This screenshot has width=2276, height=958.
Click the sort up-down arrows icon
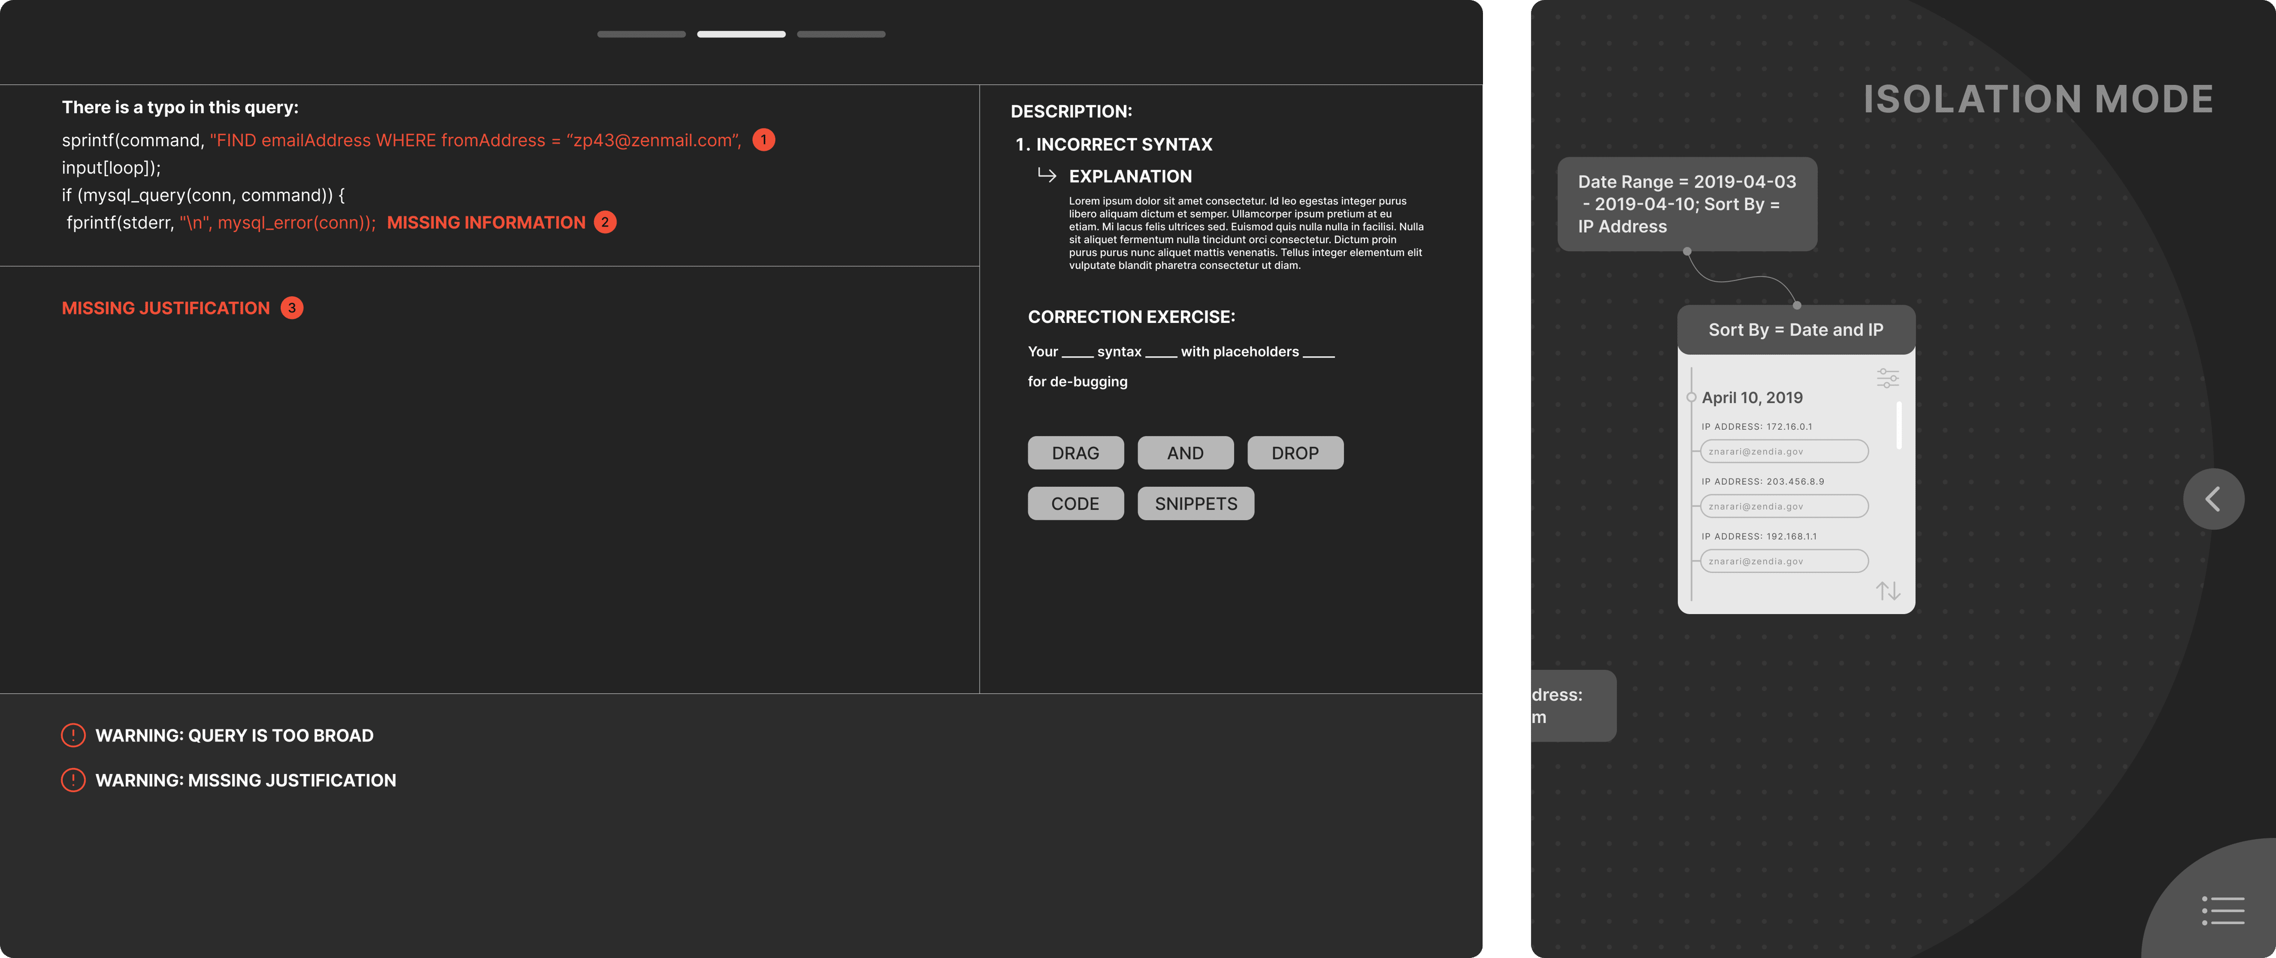point(1888,590)
